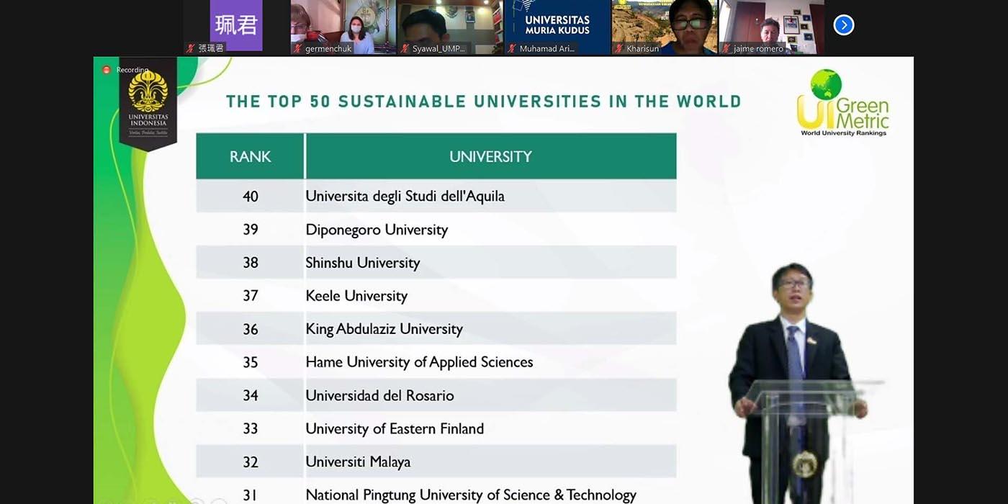Click the Universitas Muria Kudus logo in participant strip
The height and width of the screenshot is (504, 1008).
coord(557,22)
